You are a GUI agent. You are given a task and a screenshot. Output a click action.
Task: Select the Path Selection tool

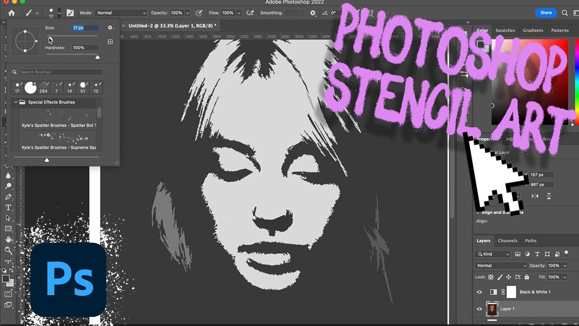[x=8, y=218]
